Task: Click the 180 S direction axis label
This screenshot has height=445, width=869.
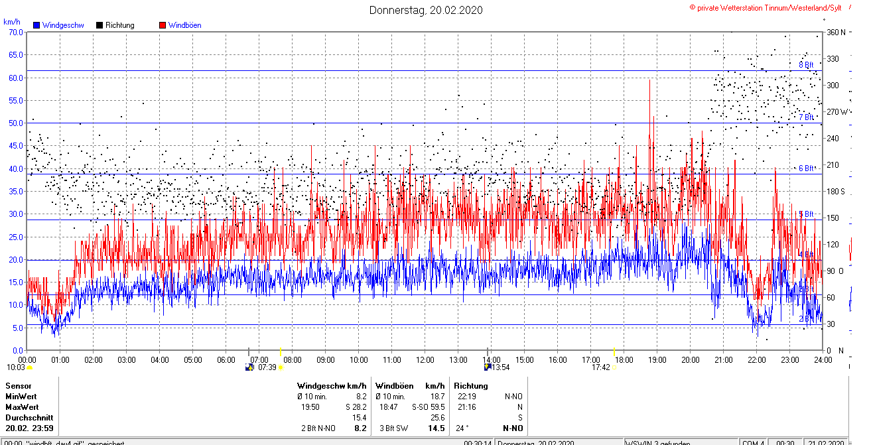Action: 835,191
